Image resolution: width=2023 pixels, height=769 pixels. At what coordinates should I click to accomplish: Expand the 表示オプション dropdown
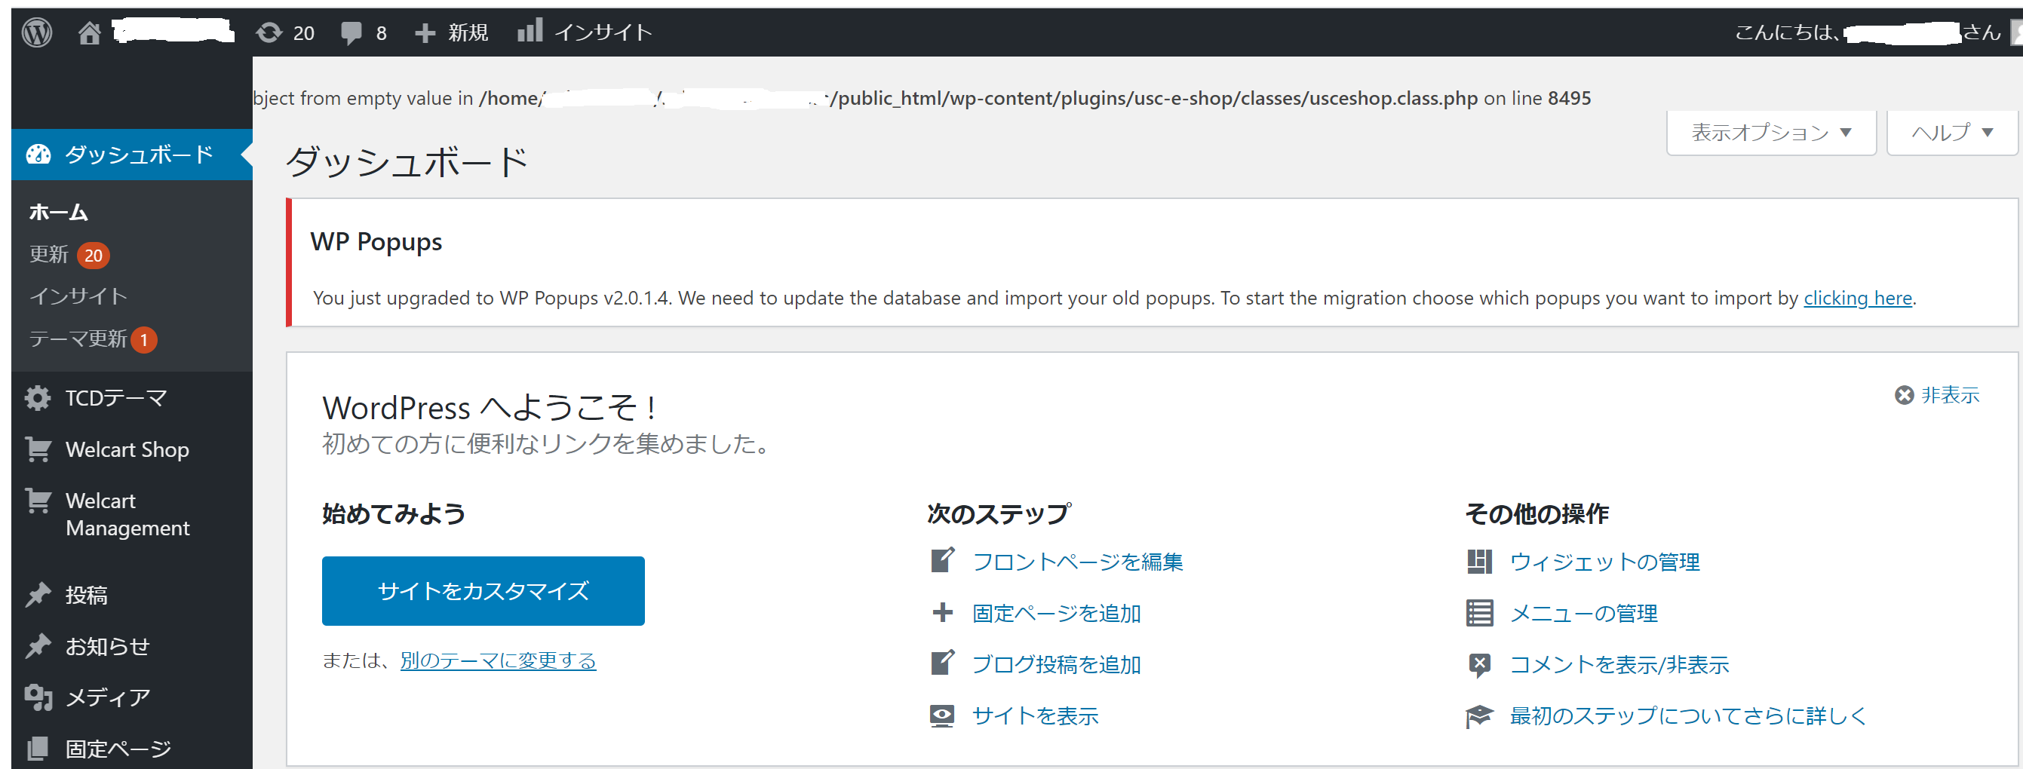(1772, 133)
